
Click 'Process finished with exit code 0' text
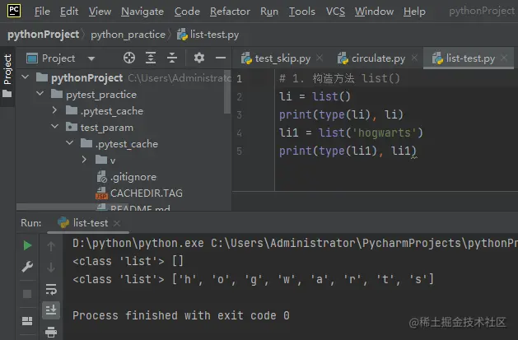pyautogui.click(x=181, y=315)
